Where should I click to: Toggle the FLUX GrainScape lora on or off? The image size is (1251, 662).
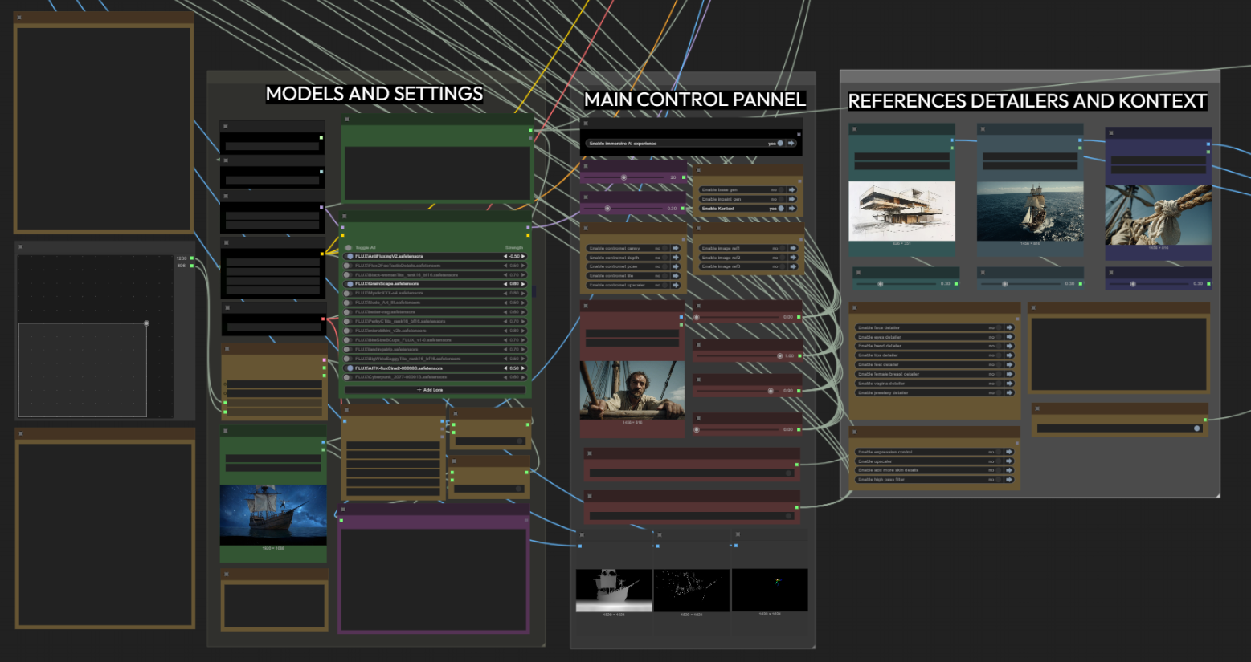tap(350, 284)
